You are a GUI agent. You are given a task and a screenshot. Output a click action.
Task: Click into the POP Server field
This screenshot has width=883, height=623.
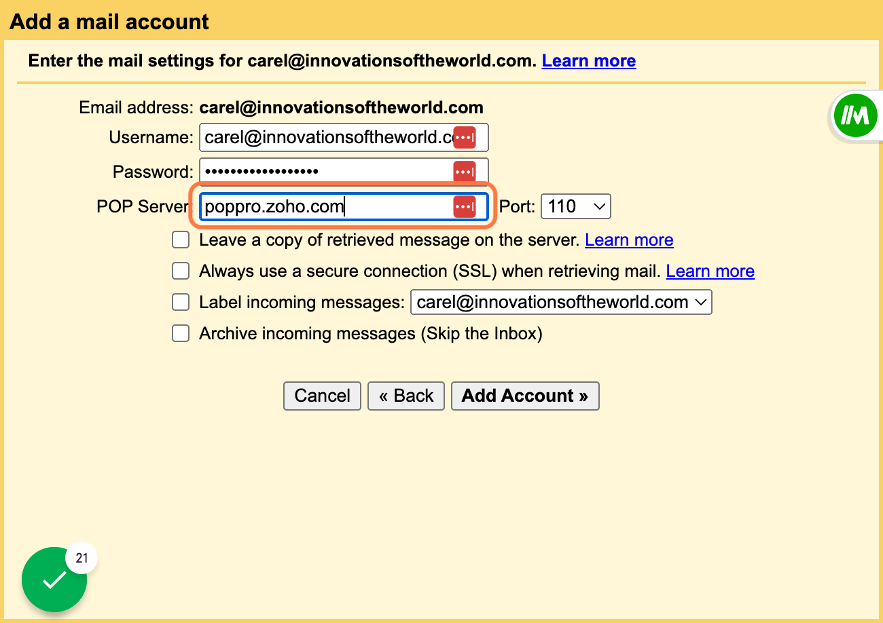coord(344,206)
